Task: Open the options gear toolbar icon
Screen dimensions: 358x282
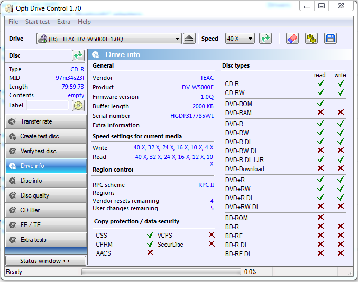Action: coord(311,39)
